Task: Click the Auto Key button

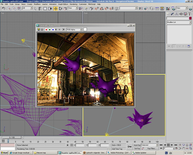Action: point(137,145)
